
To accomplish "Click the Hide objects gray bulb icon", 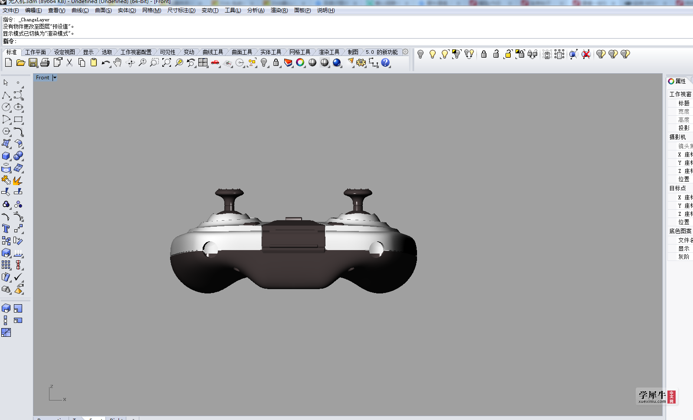I will point(420,54).
